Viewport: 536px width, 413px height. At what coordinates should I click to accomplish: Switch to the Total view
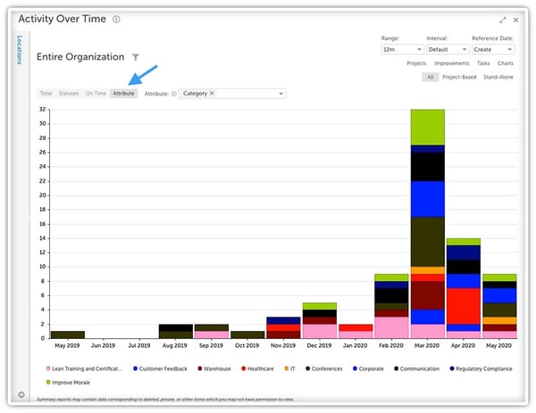[x=46, y=93]
